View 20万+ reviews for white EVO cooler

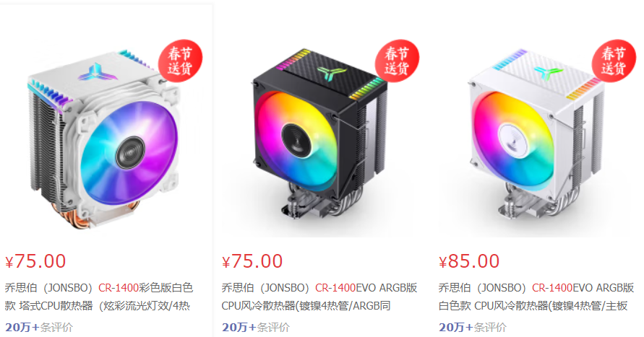(x=473, y=327)
